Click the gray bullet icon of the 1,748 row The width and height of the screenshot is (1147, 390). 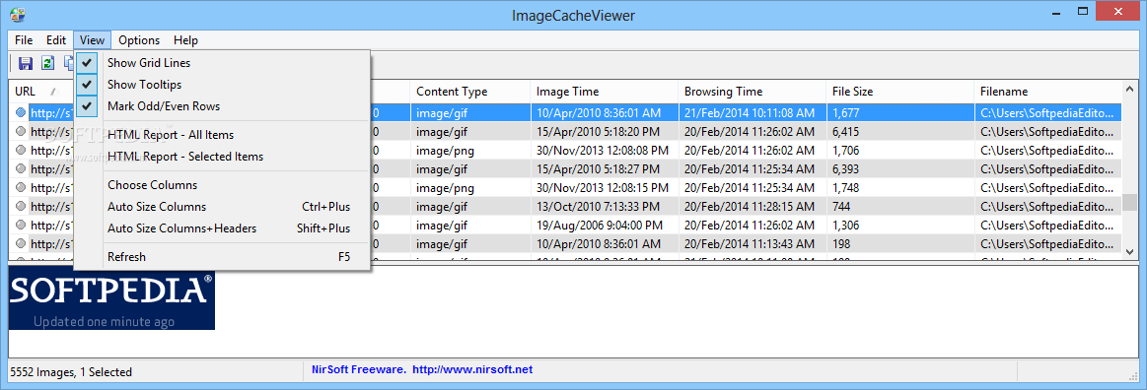click(21, 188)
